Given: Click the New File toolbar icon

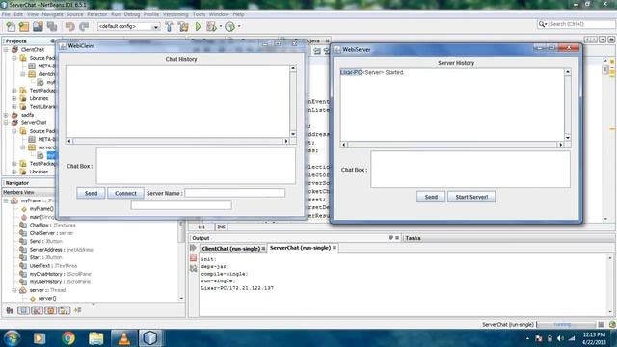Looking at the screenshot, I should coord(11,26).
